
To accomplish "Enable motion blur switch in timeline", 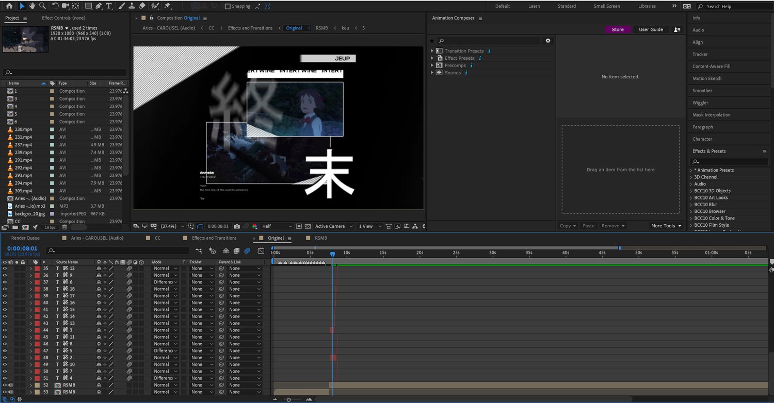I will click(x=247, y=251).
